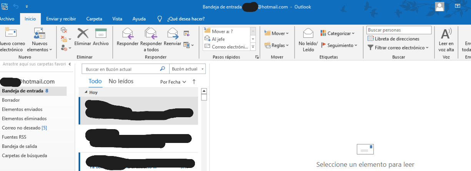Open the Buzón actual search scope dropdown

tap(187, 69)
